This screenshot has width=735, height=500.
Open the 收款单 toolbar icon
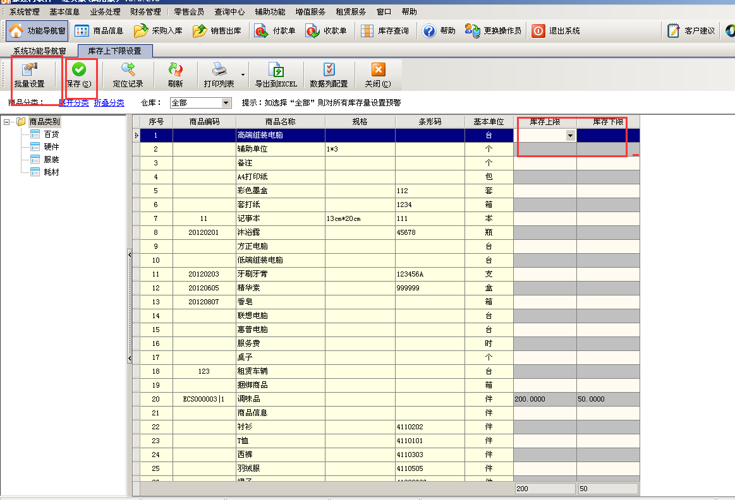click(312, 31)
